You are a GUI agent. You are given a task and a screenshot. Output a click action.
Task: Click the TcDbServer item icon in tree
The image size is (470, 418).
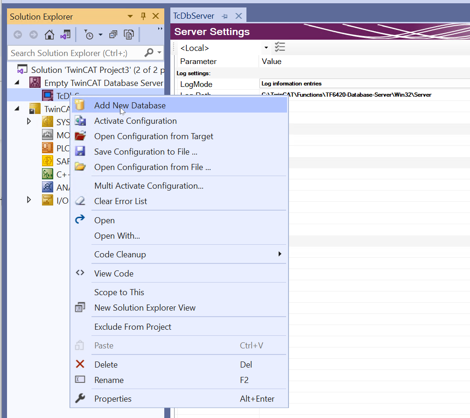[x=48, y=96]
